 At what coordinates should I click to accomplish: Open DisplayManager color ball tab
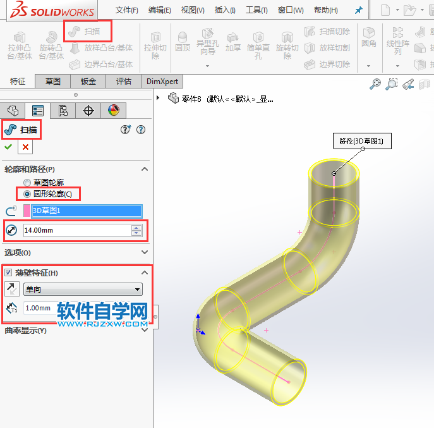click(114, 111)
